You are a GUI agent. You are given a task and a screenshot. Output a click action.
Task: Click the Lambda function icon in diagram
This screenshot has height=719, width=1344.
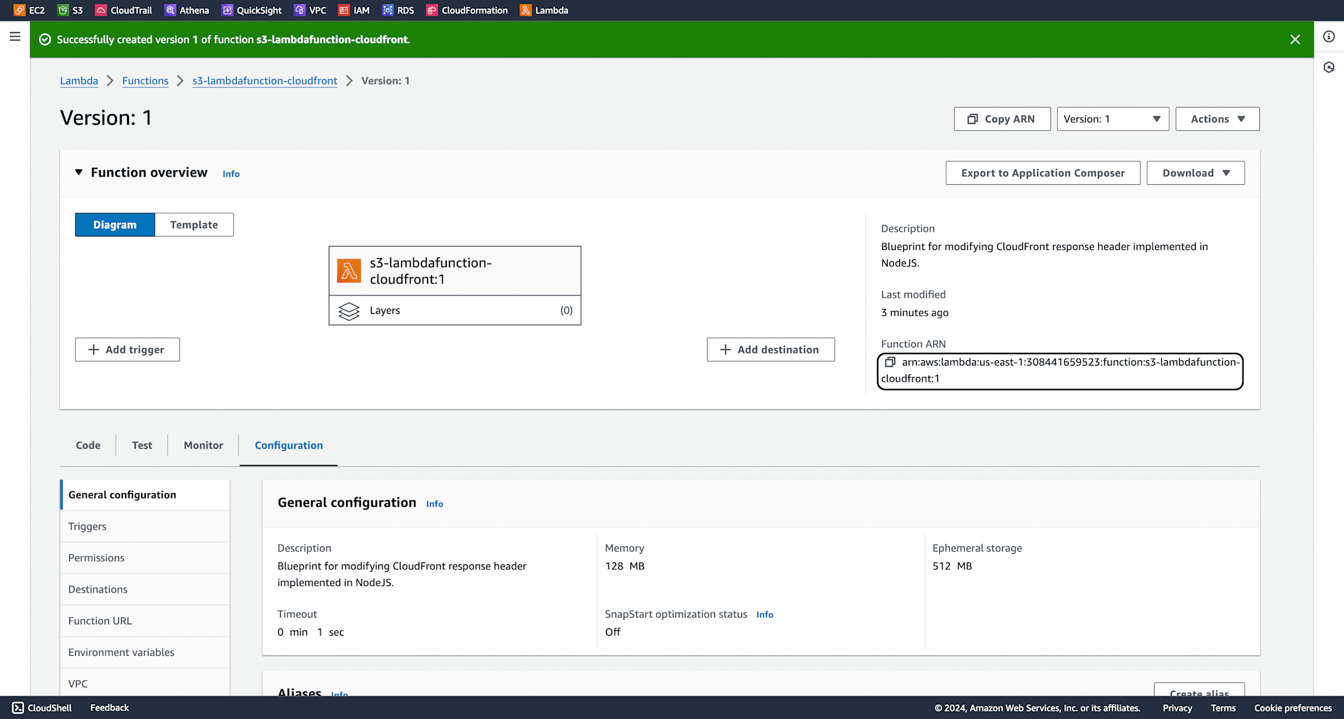click(349, 271)
